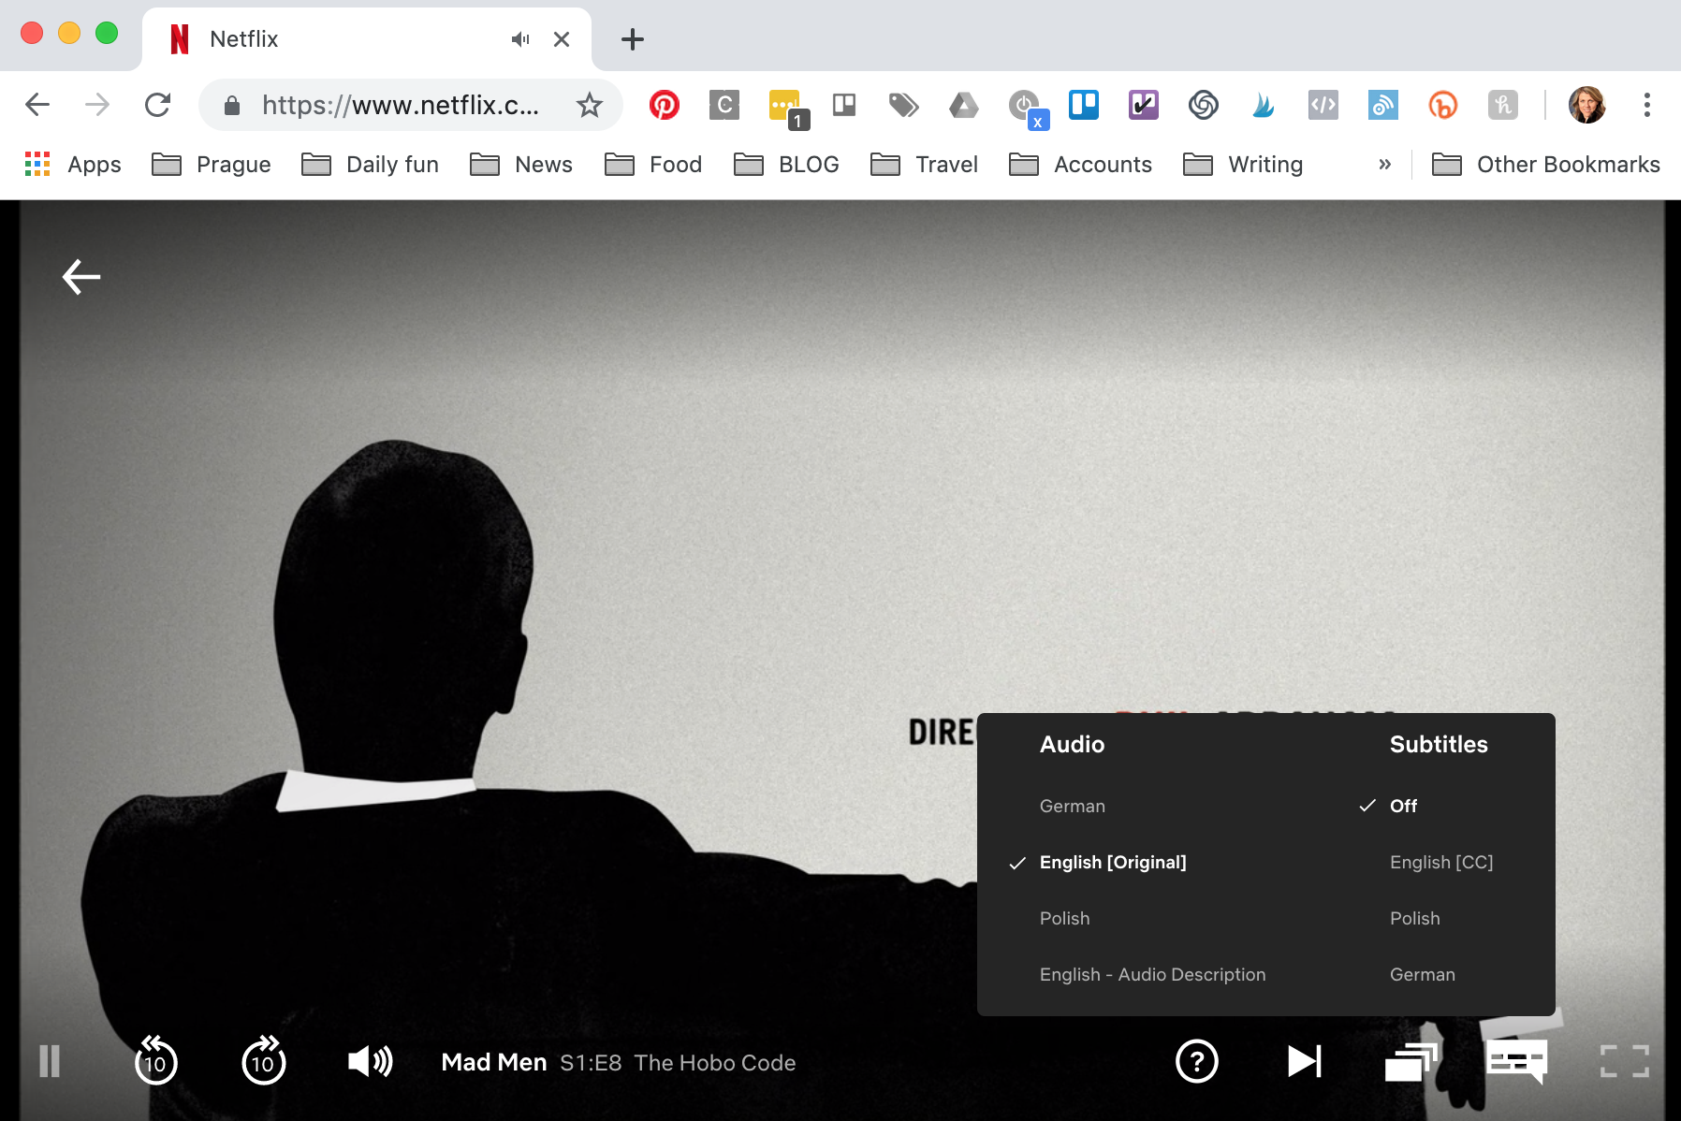Open the Writing bookmarks folder
Image resolution: width=1681 pixels, height=1121 pixels.
[1243, 165]
